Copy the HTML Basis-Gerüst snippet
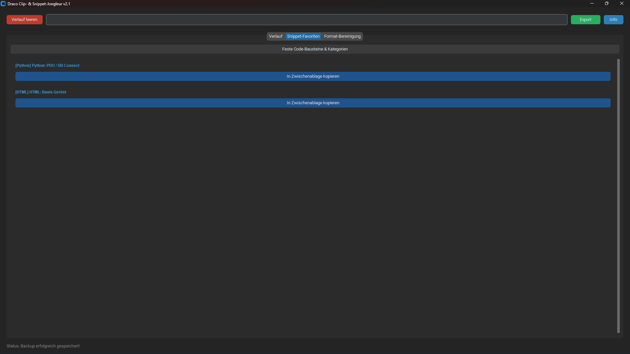 click(313, 103)
